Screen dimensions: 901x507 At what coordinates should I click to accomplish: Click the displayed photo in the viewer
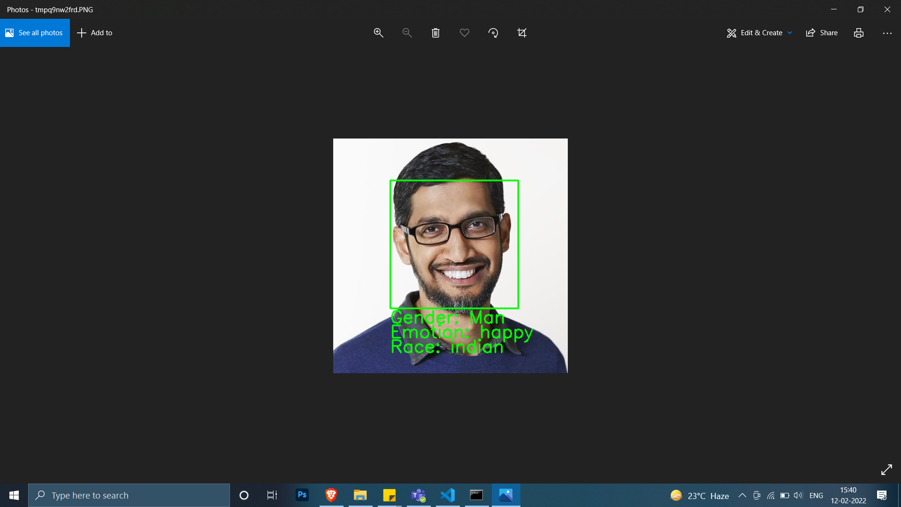pyautogui.click(x=450, y=255)
